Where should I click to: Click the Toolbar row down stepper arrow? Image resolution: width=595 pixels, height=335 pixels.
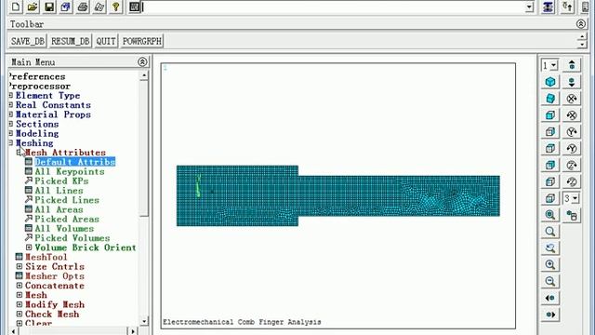pos(582,45)
